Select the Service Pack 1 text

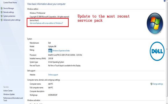pyautogui.click(x=34, y=20)
